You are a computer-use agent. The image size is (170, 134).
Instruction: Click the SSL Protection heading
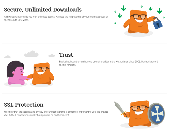[24, 105]
